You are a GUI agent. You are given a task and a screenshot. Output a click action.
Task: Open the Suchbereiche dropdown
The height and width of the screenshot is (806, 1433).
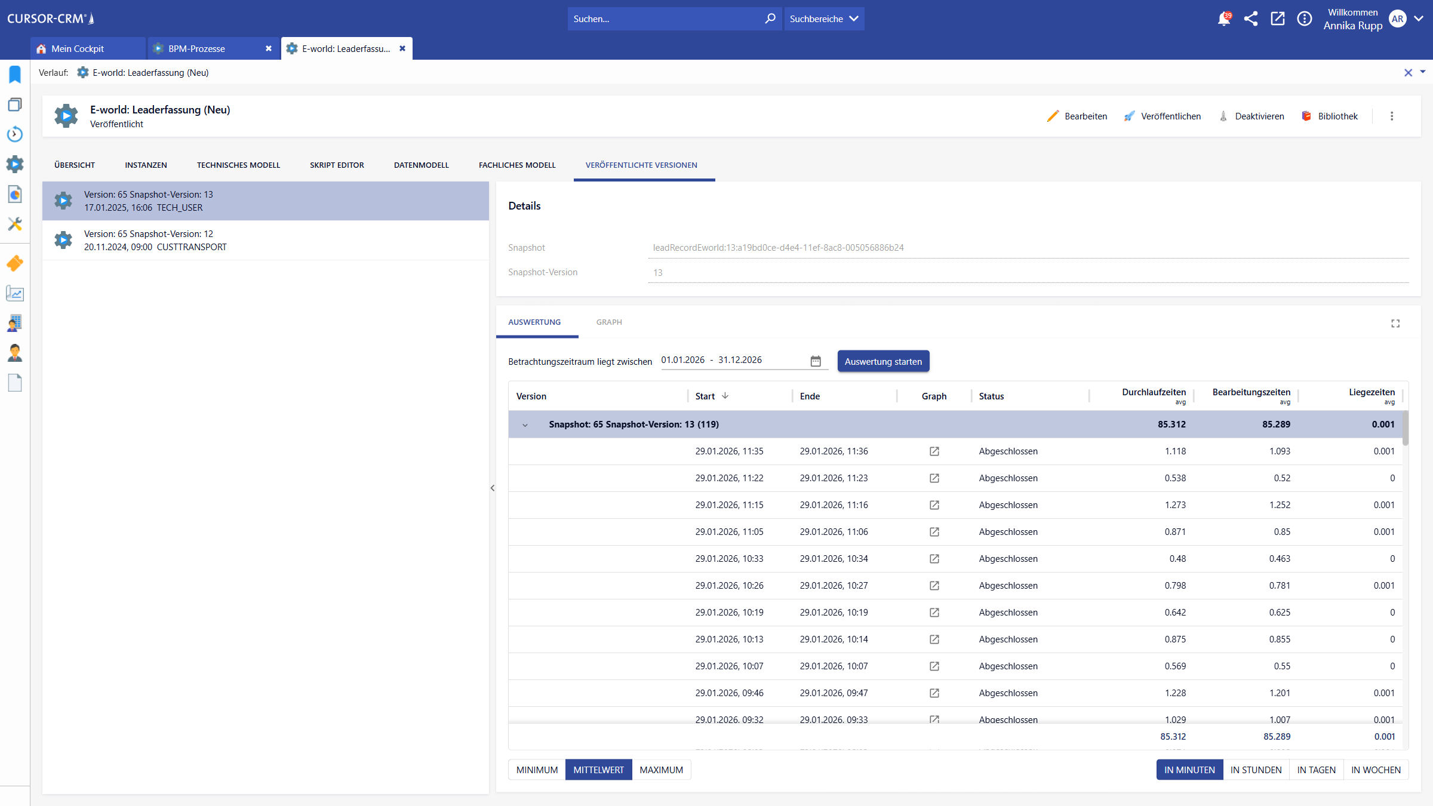tap(824, 19)
